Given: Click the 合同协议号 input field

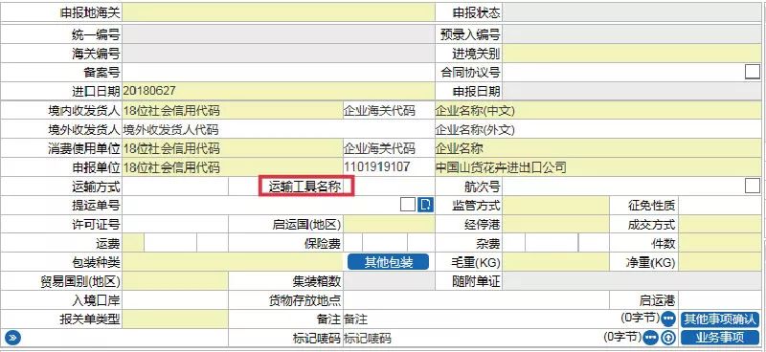Looking at the screenshot, I should (x=623, y=72).
